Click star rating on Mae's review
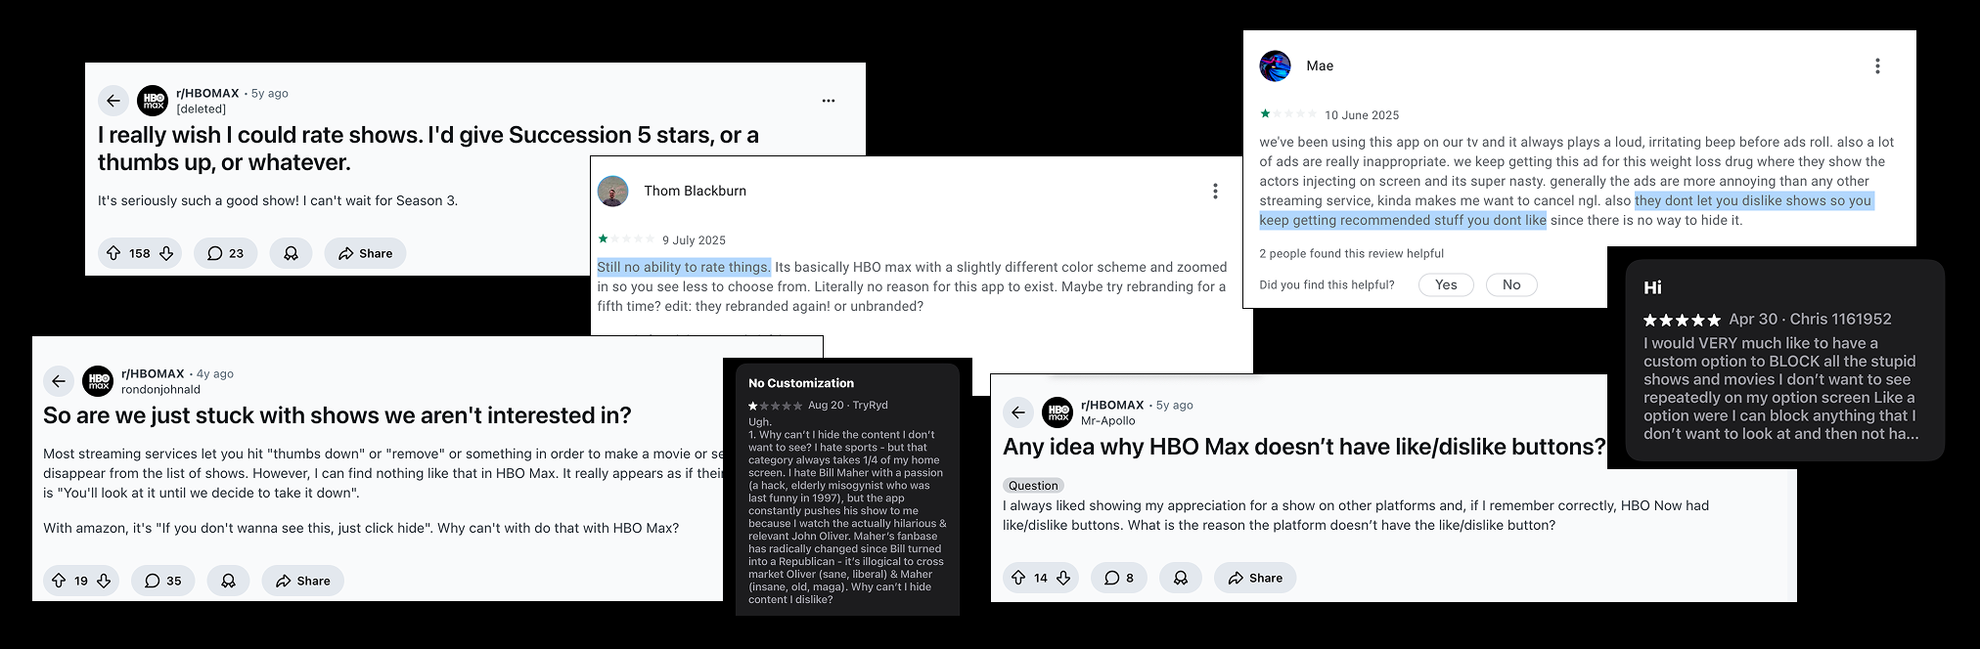1980x649 pixels. tap(1288, 114)
